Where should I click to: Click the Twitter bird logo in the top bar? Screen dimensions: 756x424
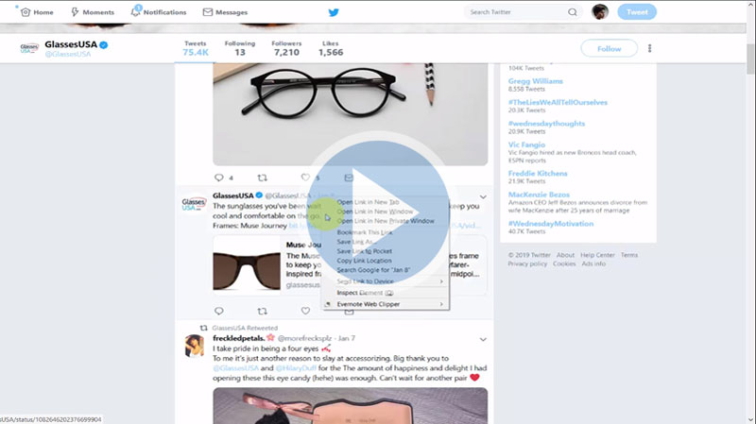click(333, 12)
